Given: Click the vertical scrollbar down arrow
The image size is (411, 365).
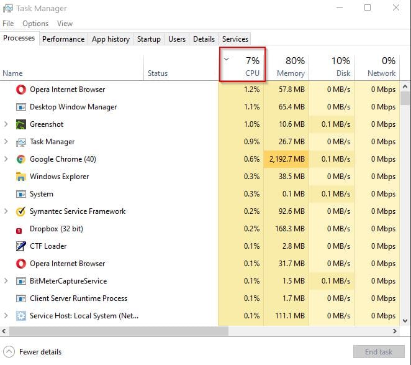Looking at the screenshot, I should pos(405,321).
